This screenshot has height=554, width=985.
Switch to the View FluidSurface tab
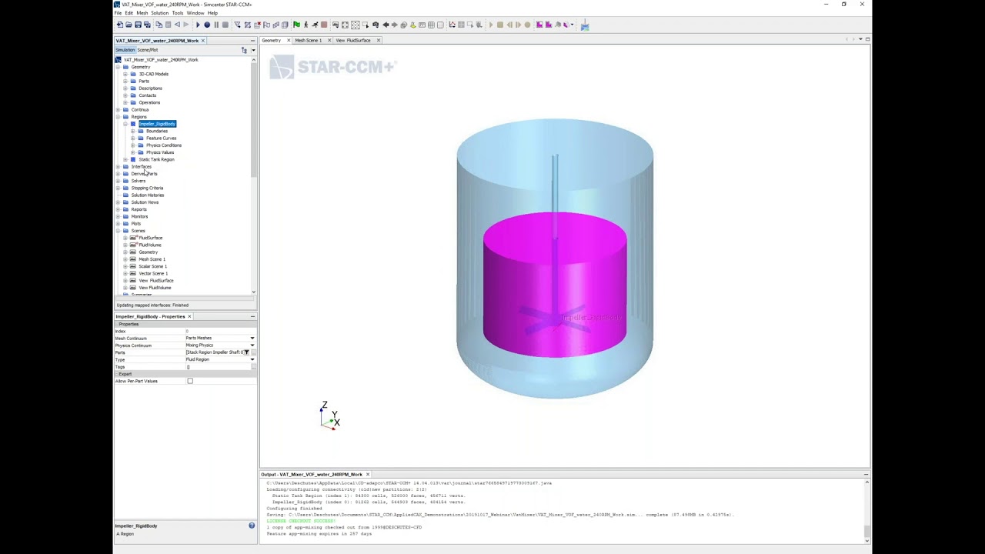[352, 40]
